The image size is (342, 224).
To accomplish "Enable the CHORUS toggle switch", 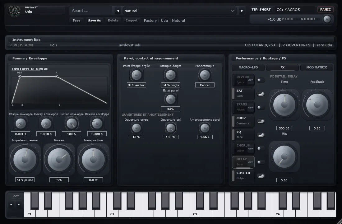I will click(x=261, y=148).
